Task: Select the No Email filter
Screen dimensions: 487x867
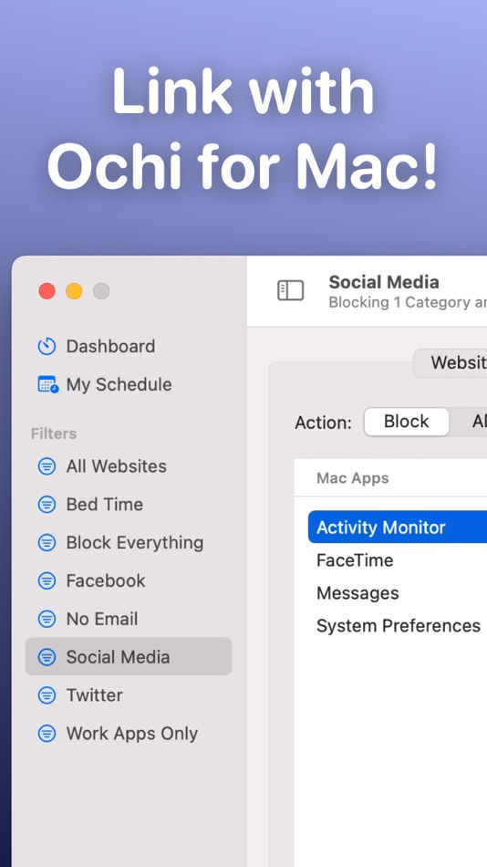Action: point(129,619)
